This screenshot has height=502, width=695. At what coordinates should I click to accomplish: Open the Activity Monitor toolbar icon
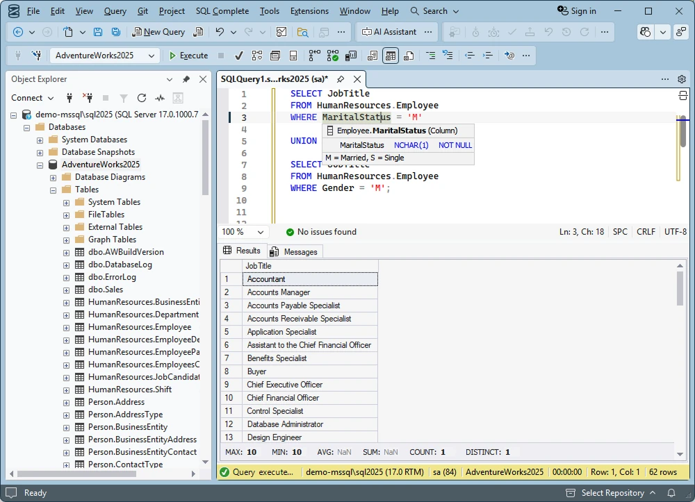(x=281, y=32)
